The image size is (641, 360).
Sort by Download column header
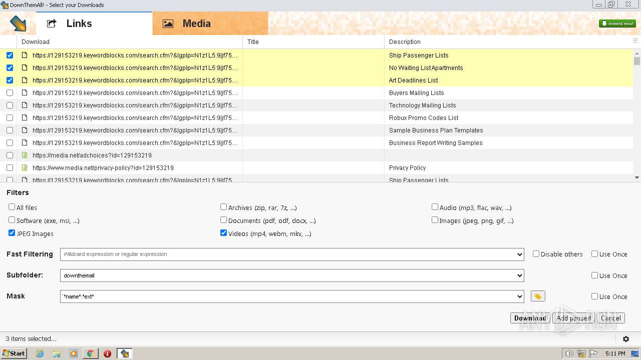(130, 41)
